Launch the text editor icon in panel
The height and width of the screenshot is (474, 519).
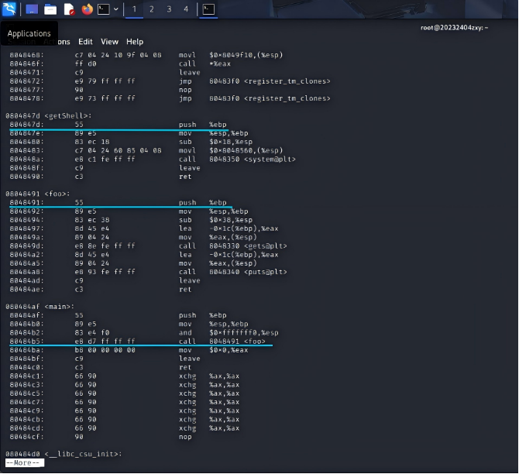tap(69, 9)
